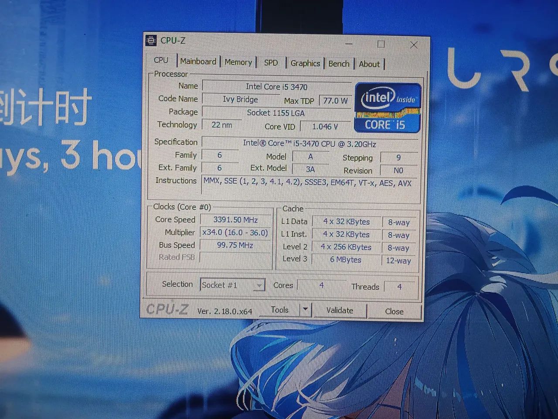Click the Validate button
Image resolution: width=558 pixels, height=419 pixels.
tap(340, 310)
